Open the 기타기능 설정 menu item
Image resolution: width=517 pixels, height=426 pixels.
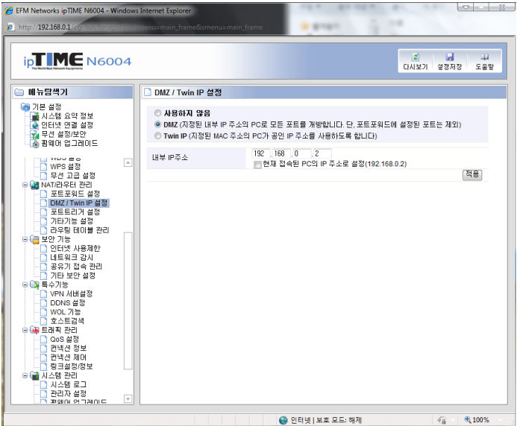click(x=72, y=221)
